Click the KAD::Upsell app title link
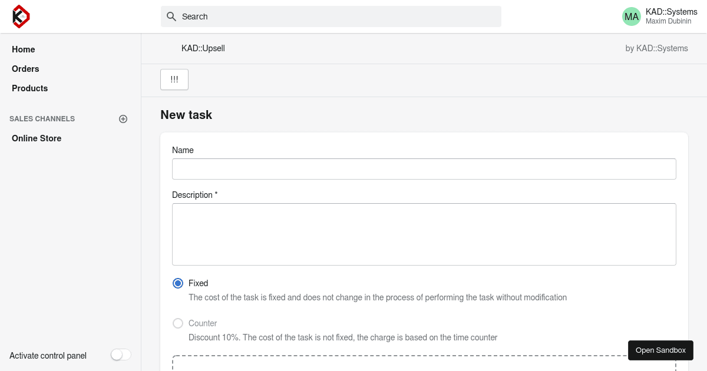 203,48
